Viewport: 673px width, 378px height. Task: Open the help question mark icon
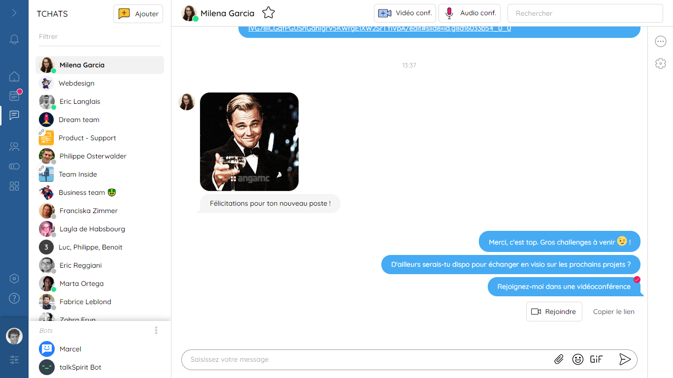click(x=14, y=298)
